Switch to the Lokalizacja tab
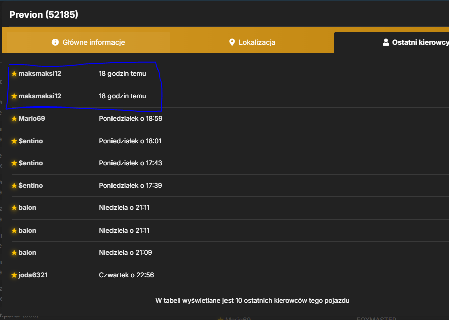Viewport: 449px width, 320px height. (x=252, y=42)
